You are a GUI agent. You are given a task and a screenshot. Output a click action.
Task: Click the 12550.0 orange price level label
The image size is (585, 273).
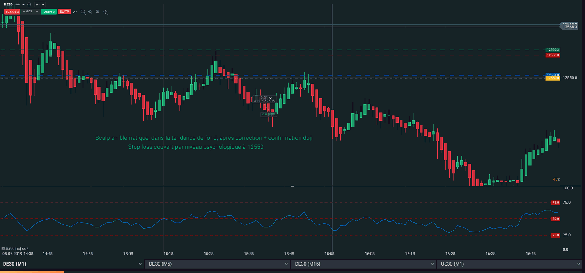tap(553, 78)
